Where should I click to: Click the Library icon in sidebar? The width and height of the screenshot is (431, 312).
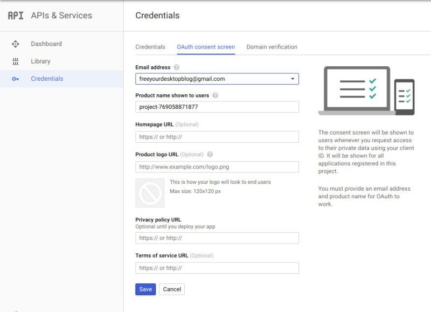tap(16, 61)
